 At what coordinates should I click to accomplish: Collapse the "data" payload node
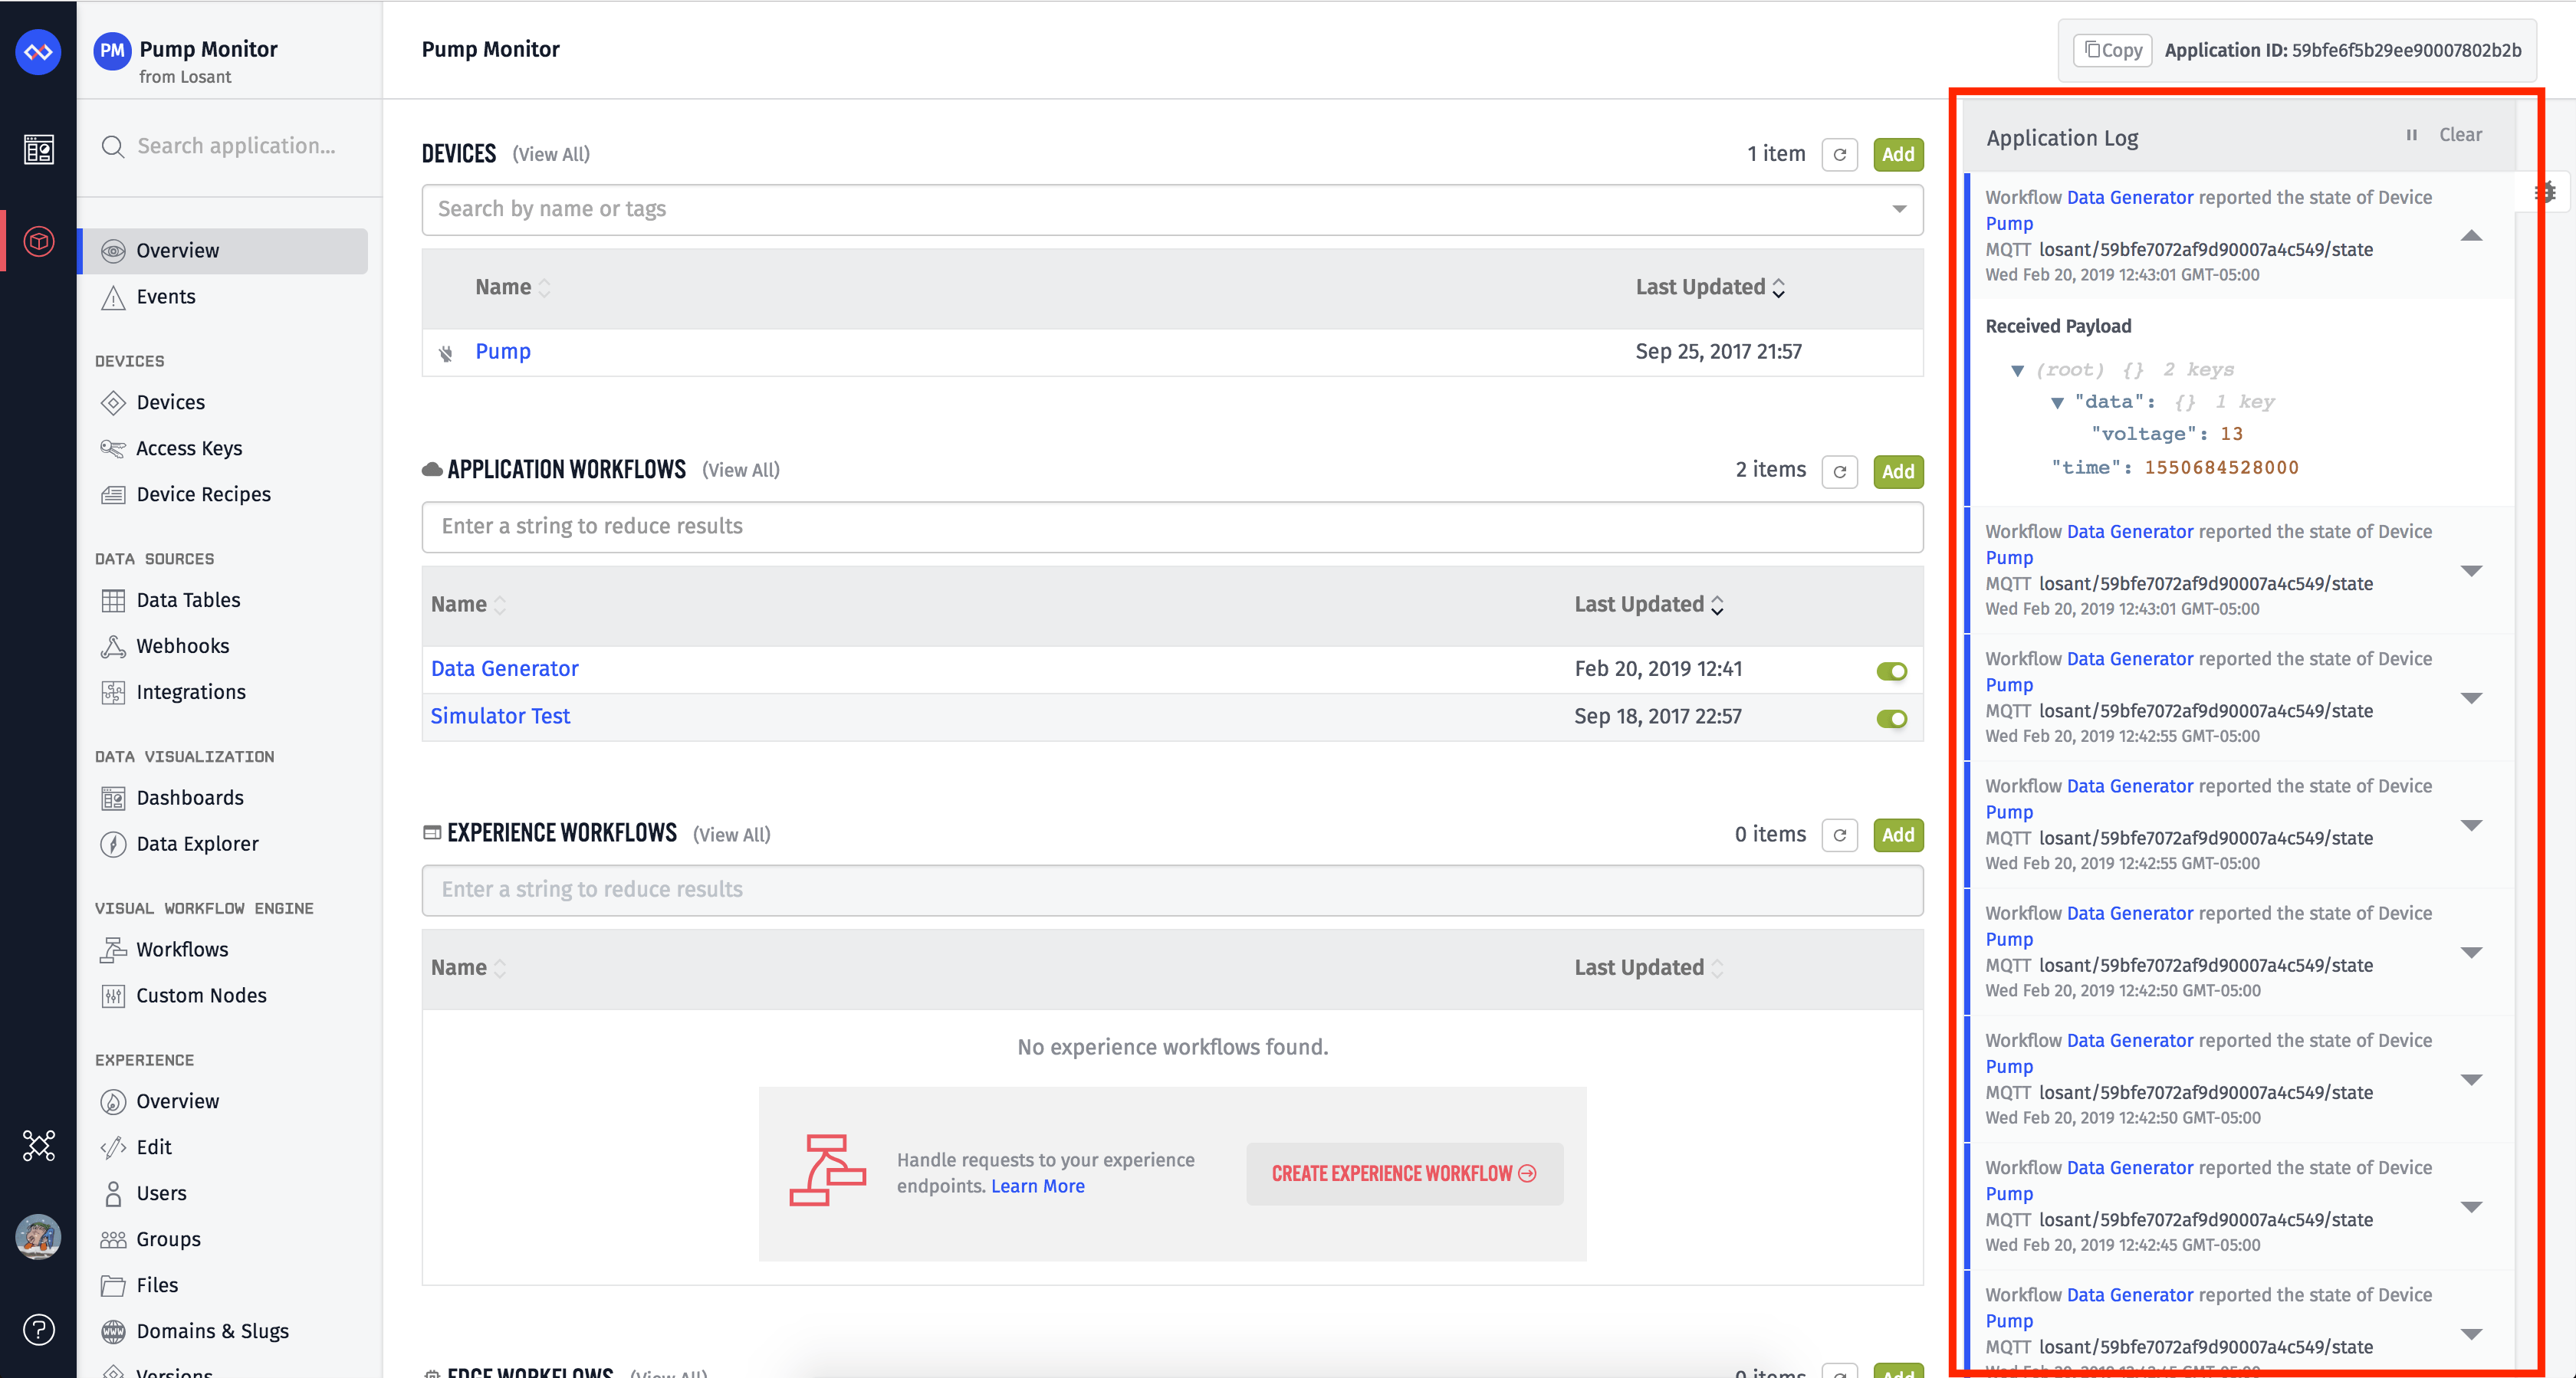[2057, 403]
